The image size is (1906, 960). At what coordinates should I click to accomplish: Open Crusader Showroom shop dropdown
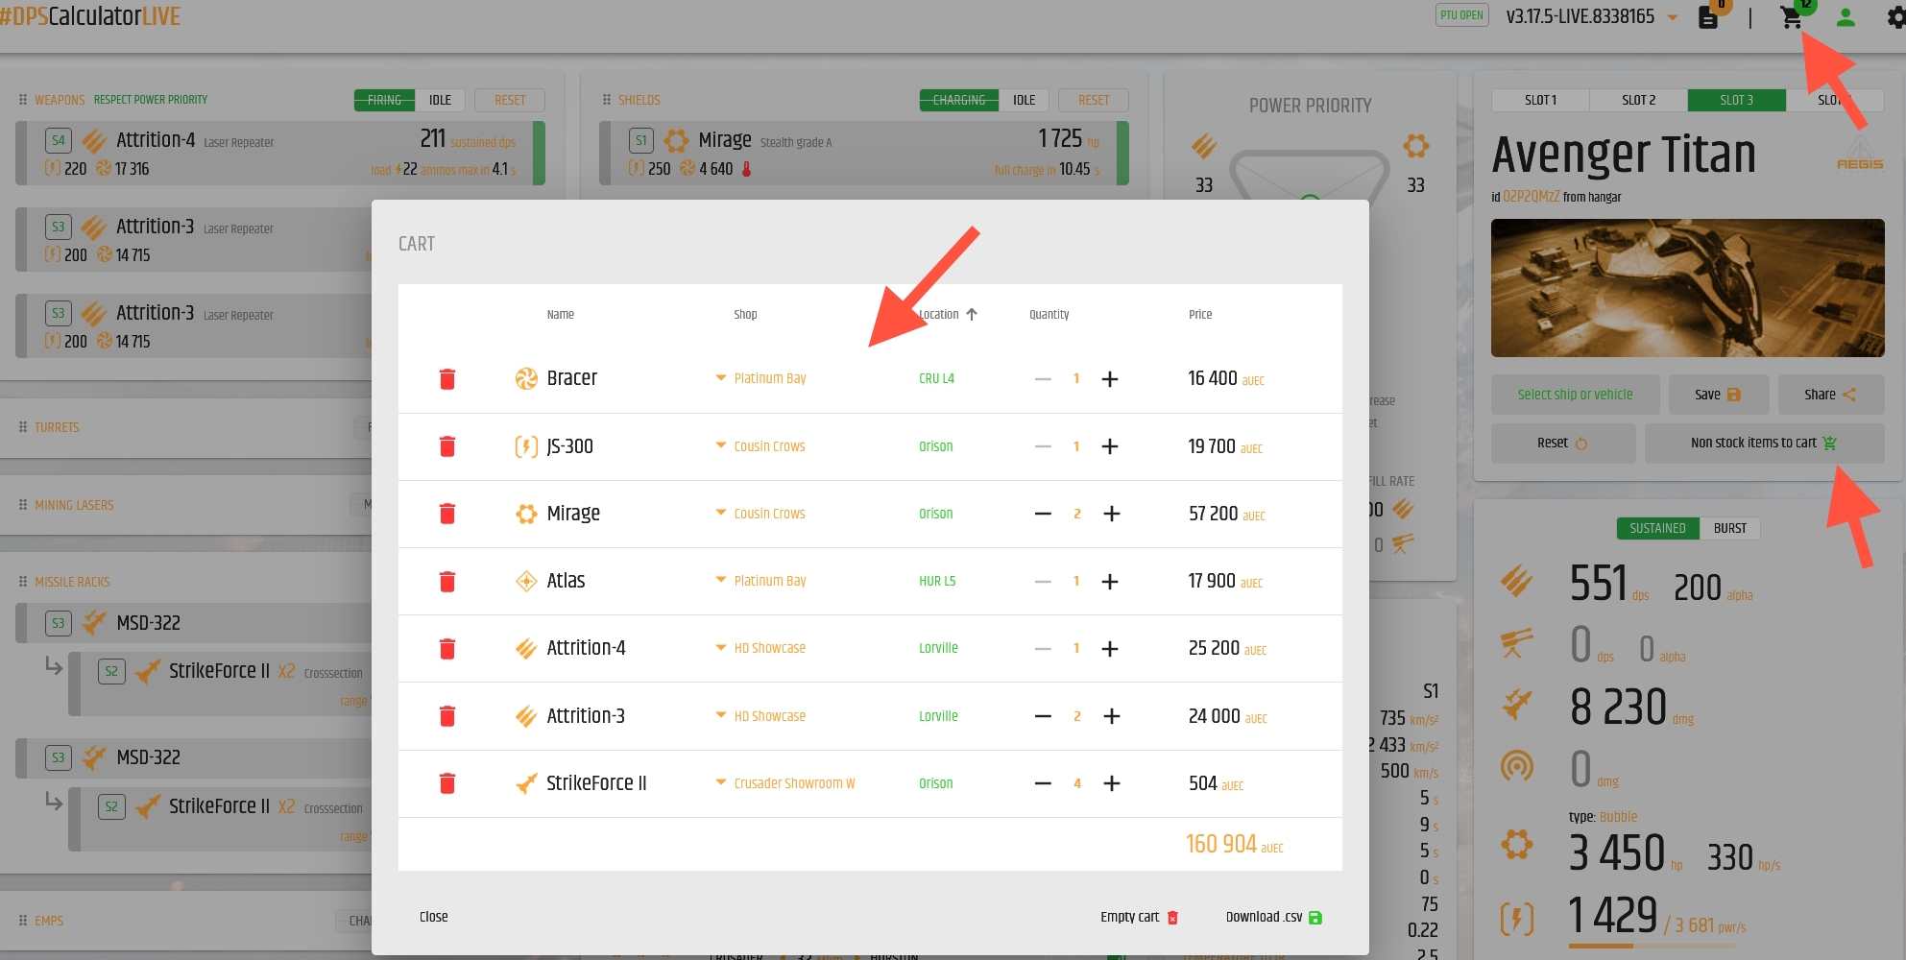pos(721,783)
